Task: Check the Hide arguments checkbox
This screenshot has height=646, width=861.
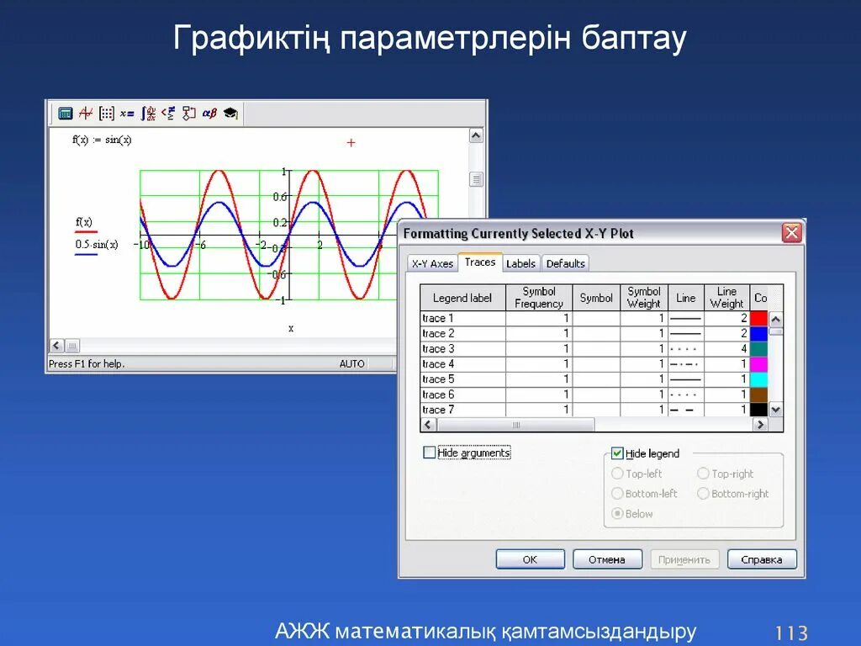Action: point(430,452)
